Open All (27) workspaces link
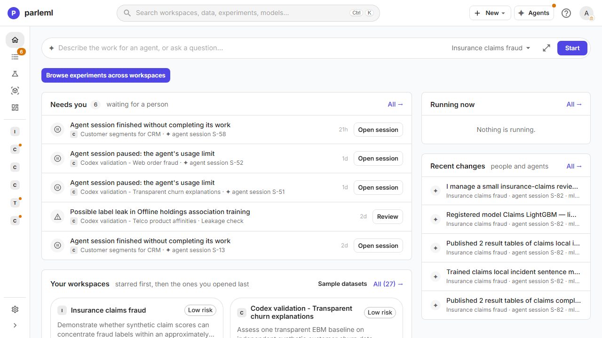The height and width of the screenshot is (338, 602). pyautogui.click(x=388, y=284)
